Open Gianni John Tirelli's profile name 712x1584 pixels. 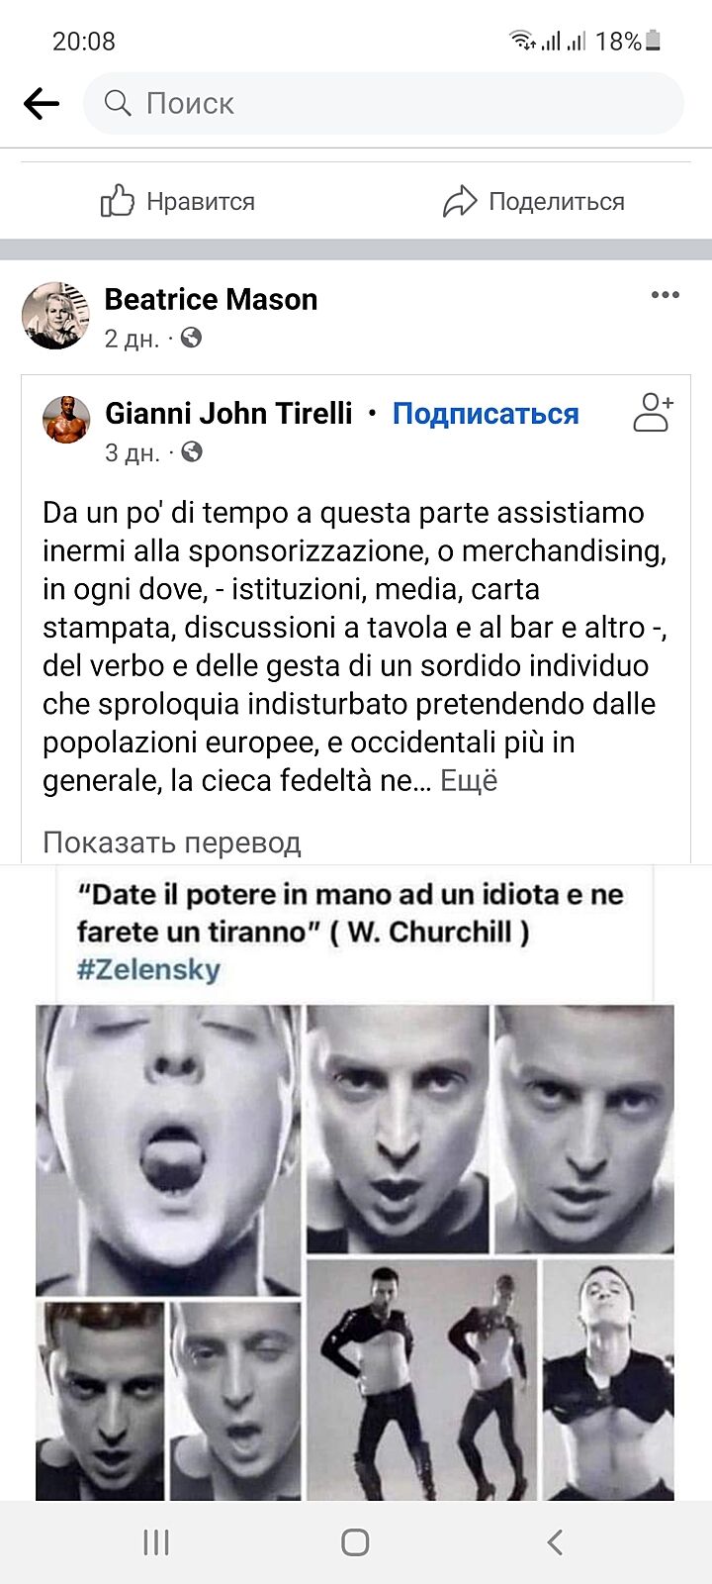point(228,413)
